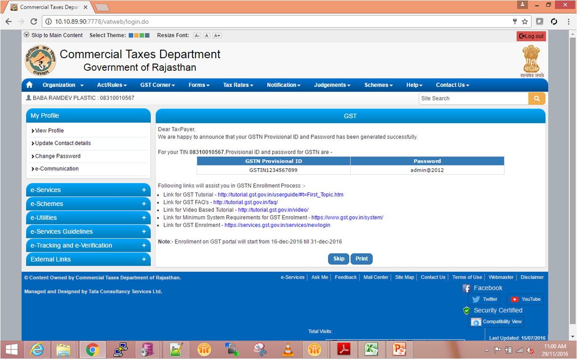
Task: Reload the page with browser refresh icon
Action: click(34, 22)
